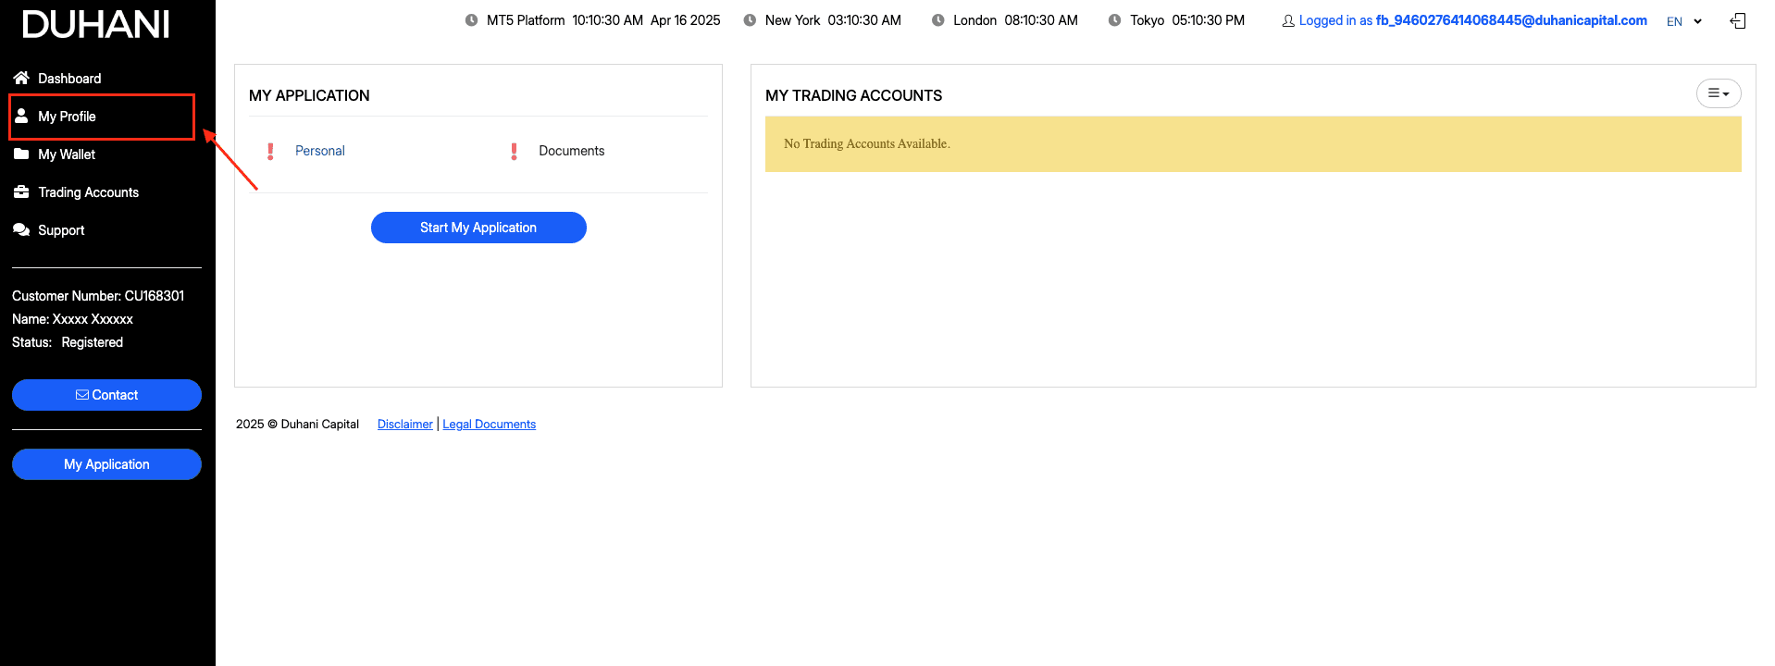1775x666 pixels.
Task: Click the Dashboard home icon
Action: (21, 78)
